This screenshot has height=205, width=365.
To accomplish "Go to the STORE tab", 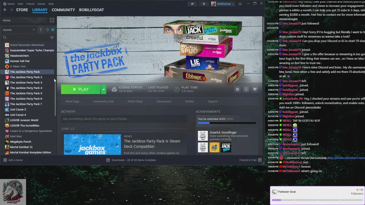I will [x=22, y=10].
